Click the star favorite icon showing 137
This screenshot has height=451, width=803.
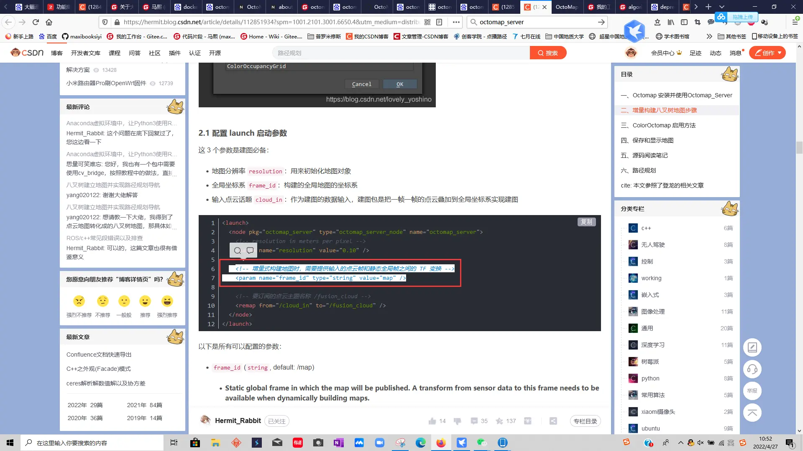499,421
